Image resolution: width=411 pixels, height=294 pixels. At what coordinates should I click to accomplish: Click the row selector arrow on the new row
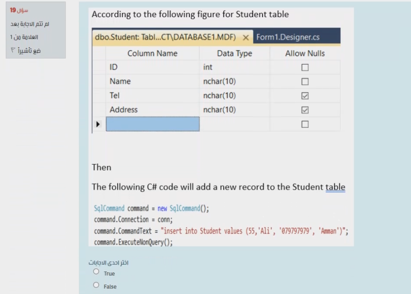click(99, 124)
